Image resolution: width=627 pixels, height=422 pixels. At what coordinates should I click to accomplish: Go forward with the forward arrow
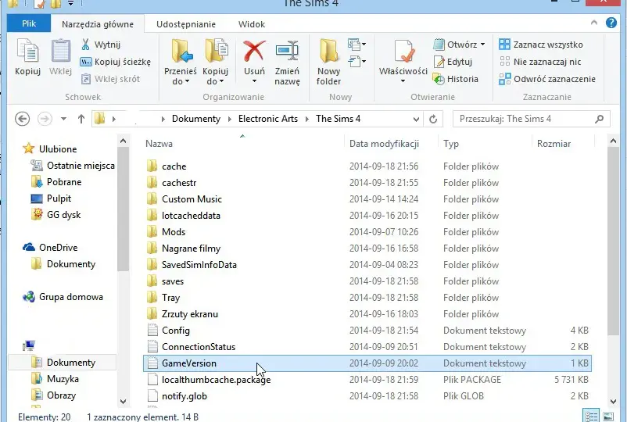[x=45, y=119]
